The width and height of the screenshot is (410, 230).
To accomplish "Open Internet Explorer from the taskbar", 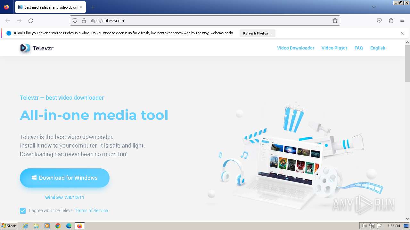I will click(x=26, y=226).
